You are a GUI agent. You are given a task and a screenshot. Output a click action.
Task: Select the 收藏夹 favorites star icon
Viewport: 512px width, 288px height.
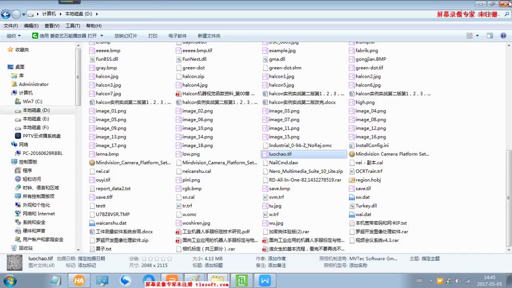11,50
